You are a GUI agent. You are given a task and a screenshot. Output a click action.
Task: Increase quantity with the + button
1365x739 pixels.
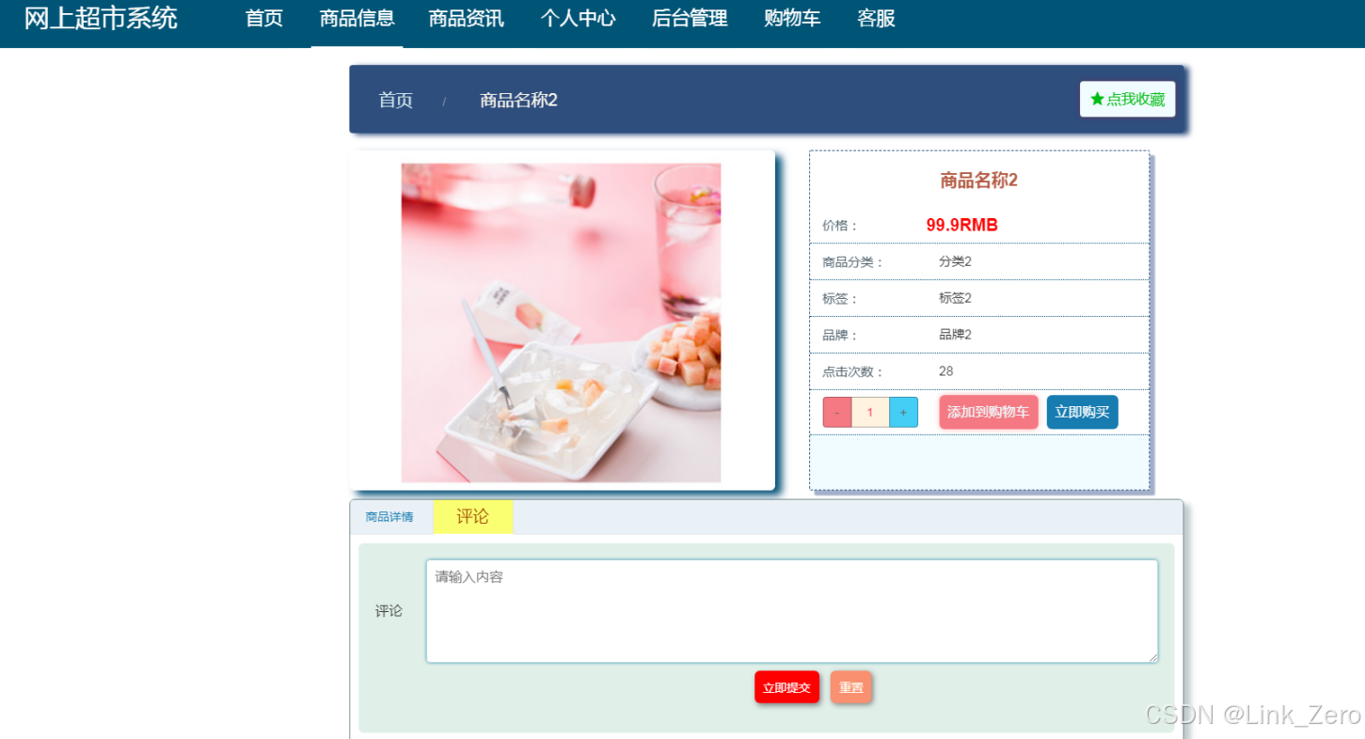coord(903,412)
